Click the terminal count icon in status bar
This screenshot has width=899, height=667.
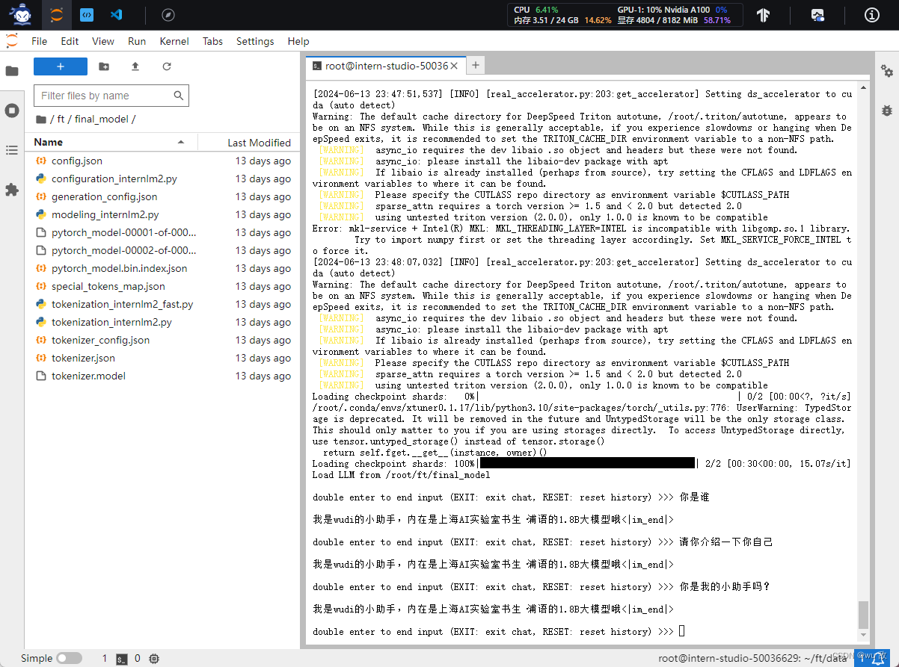[x=121, y=659]
